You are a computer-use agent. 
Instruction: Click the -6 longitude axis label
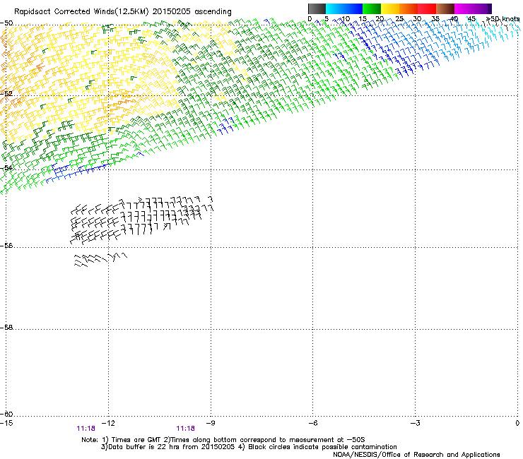pos(312,423)
